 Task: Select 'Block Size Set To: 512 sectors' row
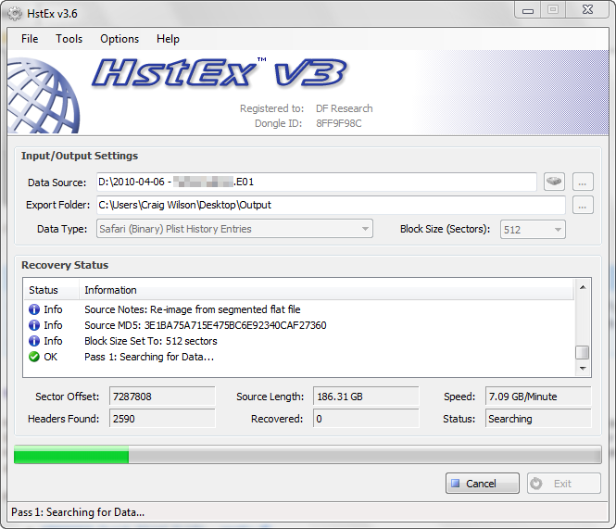pos(298,341)
